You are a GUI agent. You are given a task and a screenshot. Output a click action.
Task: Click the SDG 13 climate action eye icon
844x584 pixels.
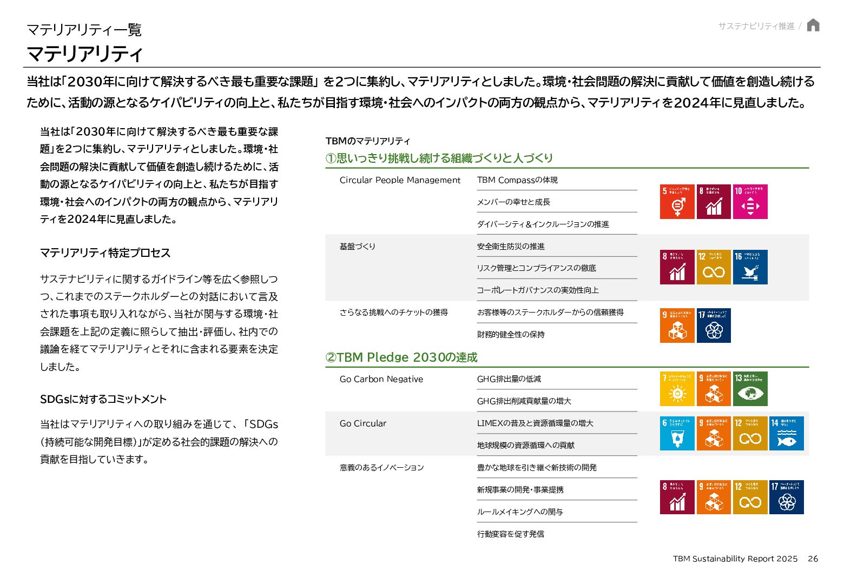[750, 389]
